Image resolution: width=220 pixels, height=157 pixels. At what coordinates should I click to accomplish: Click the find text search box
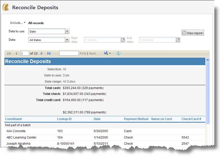[69, 53]
